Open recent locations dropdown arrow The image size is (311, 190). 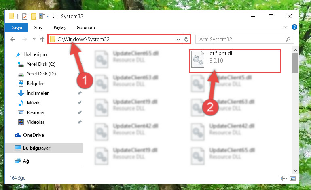click(x=34, y=39)
